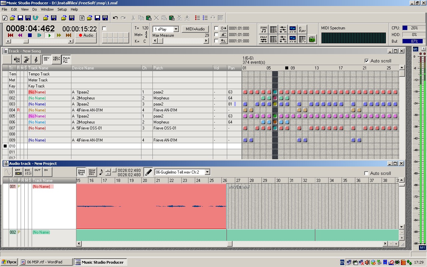Check the middle locator row checkbox
Viewport: 427px width, 267px height.
216,35
